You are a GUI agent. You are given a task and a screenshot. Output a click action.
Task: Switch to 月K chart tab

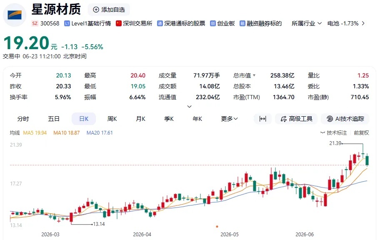click(140, 119)
